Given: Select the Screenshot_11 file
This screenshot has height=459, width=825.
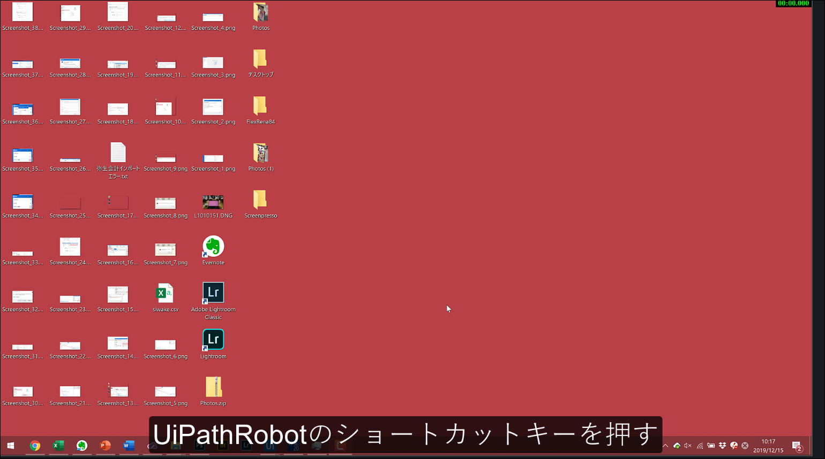Looking at the screenshot, I should point(166,68).
